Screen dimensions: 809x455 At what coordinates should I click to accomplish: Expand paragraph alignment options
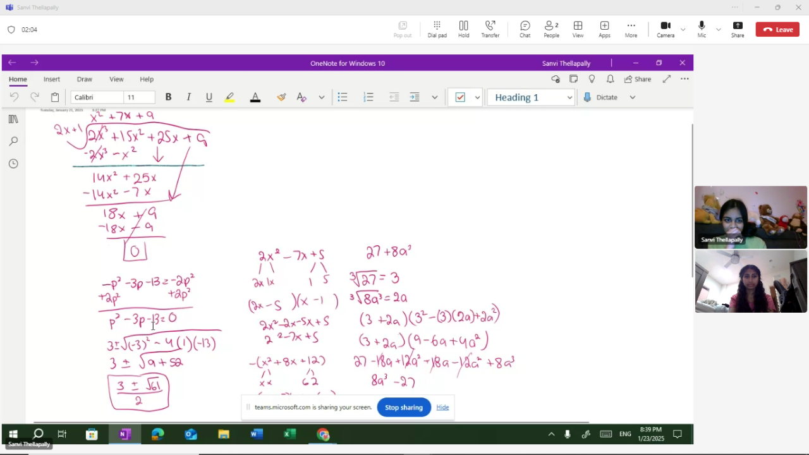(435, 97)
